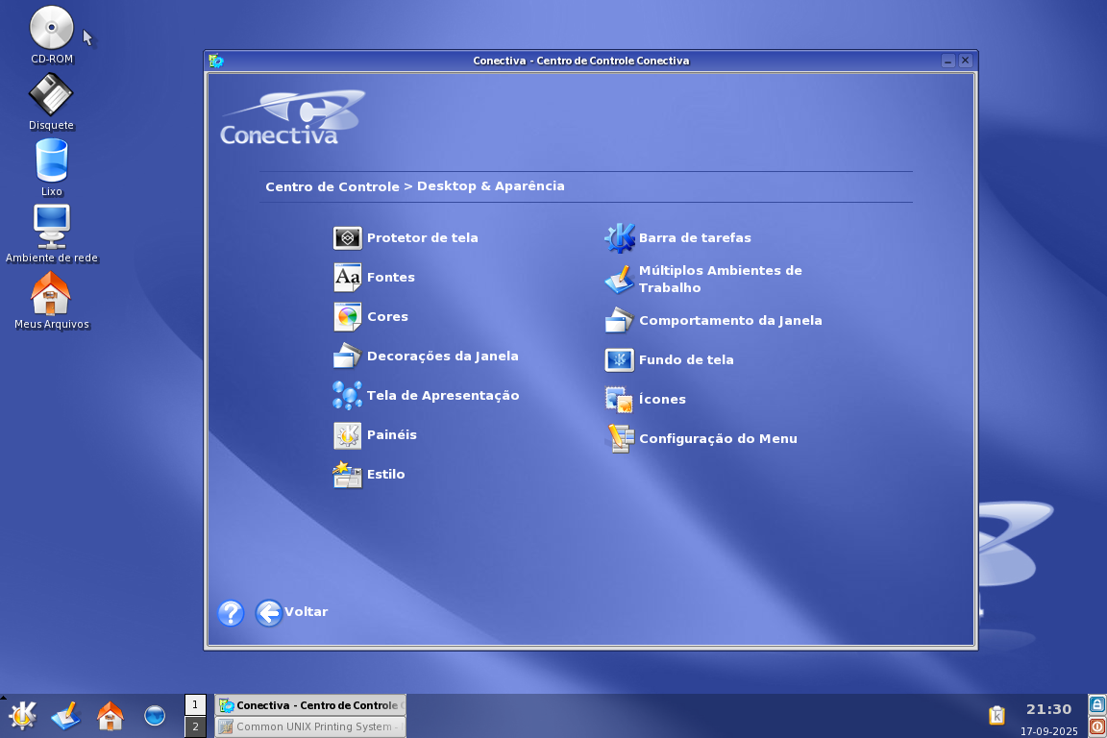The image size is (1107, 738).
Task: Open Comportamento da Janela settings
Action: click(730, 320)
